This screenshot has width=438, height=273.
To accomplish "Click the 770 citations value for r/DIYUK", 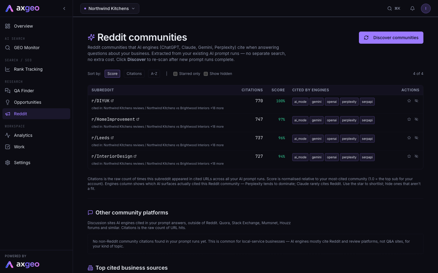I will tap(259, 101).
